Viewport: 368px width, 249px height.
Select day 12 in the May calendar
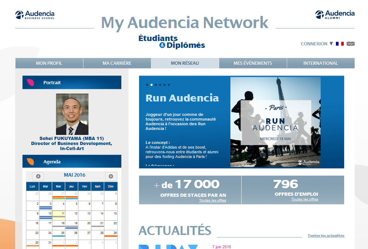pos(72,216)
